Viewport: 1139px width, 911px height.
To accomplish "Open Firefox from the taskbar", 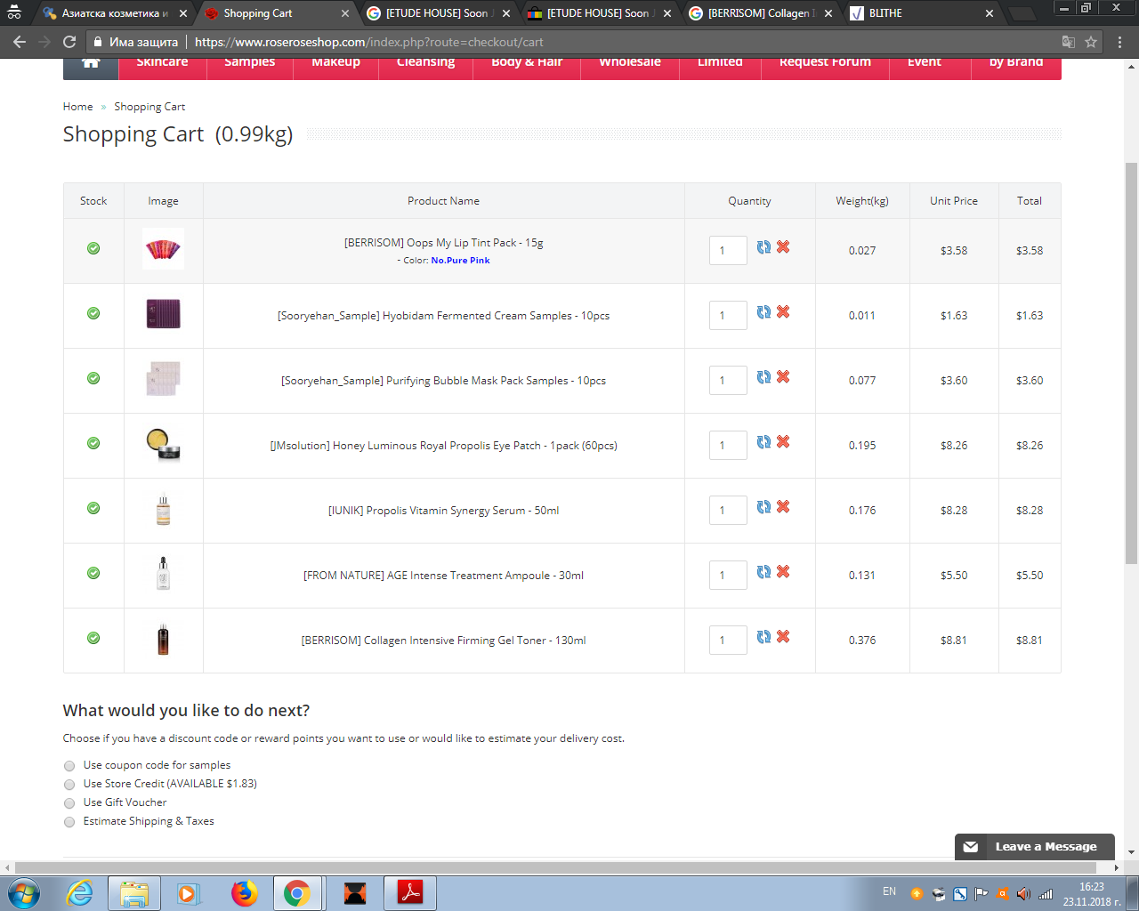I will (x=244, y=893).
